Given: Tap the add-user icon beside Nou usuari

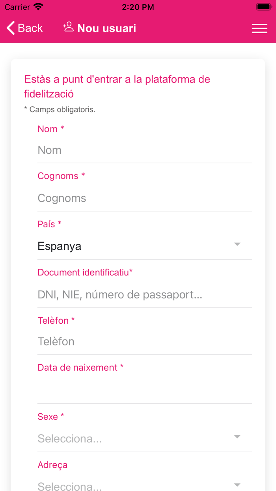Looking at the screenshot, I should (68, 27).
